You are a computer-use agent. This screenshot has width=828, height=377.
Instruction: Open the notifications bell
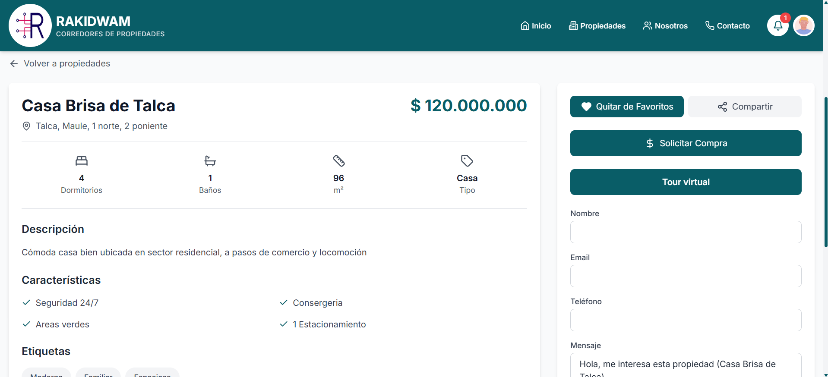(x=777, y=25)
